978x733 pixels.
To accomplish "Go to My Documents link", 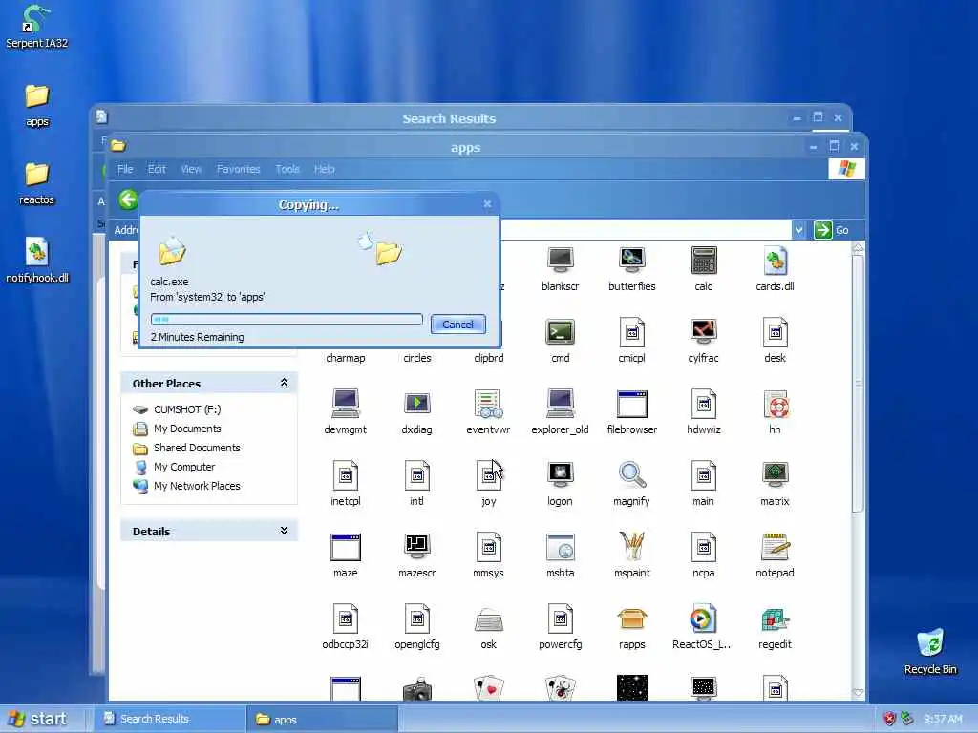I will point(187,429).
